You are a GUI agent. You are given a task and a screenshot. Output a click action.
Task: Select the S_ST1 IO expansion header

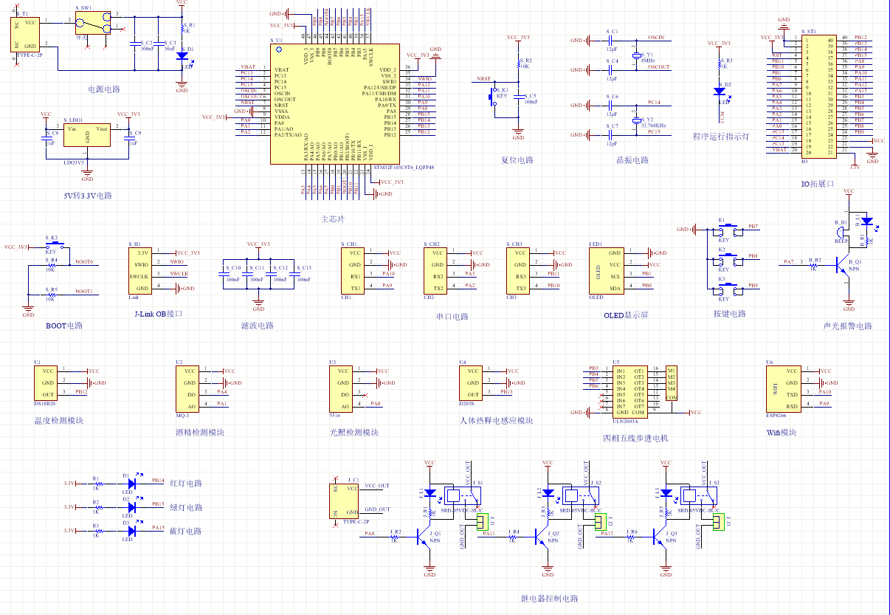pos(818,95)
